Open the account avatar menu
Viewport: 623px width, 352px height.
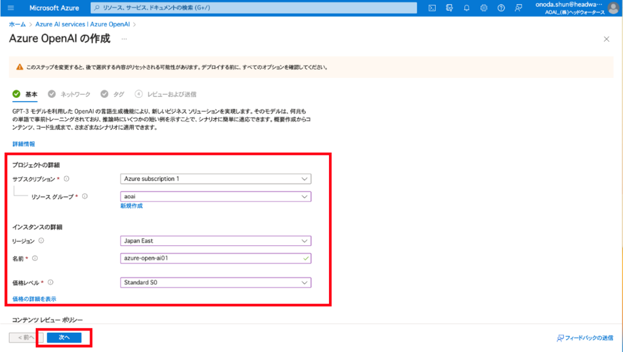tap(614, 8)
